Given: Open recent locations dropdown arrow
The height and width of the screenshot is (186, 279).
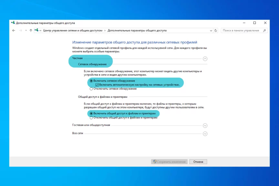Looking at the screenshot, I should click(x=26, y=31).
